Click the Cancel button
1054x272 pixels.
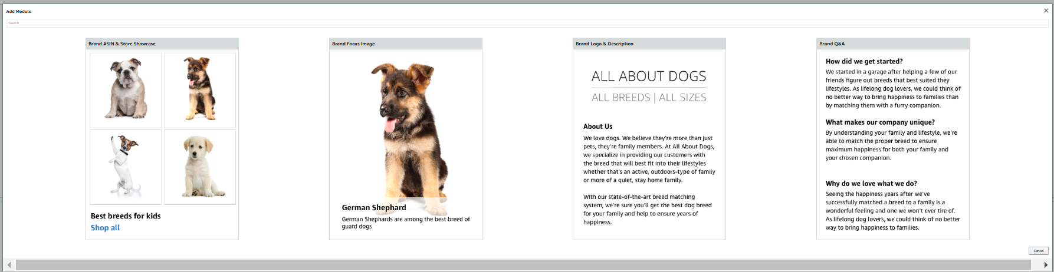tap(1039, 251)
